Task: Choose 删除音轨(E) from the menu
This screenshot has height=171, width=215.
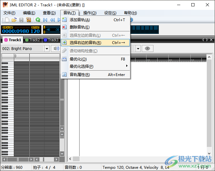Action: tap(95, 27)
